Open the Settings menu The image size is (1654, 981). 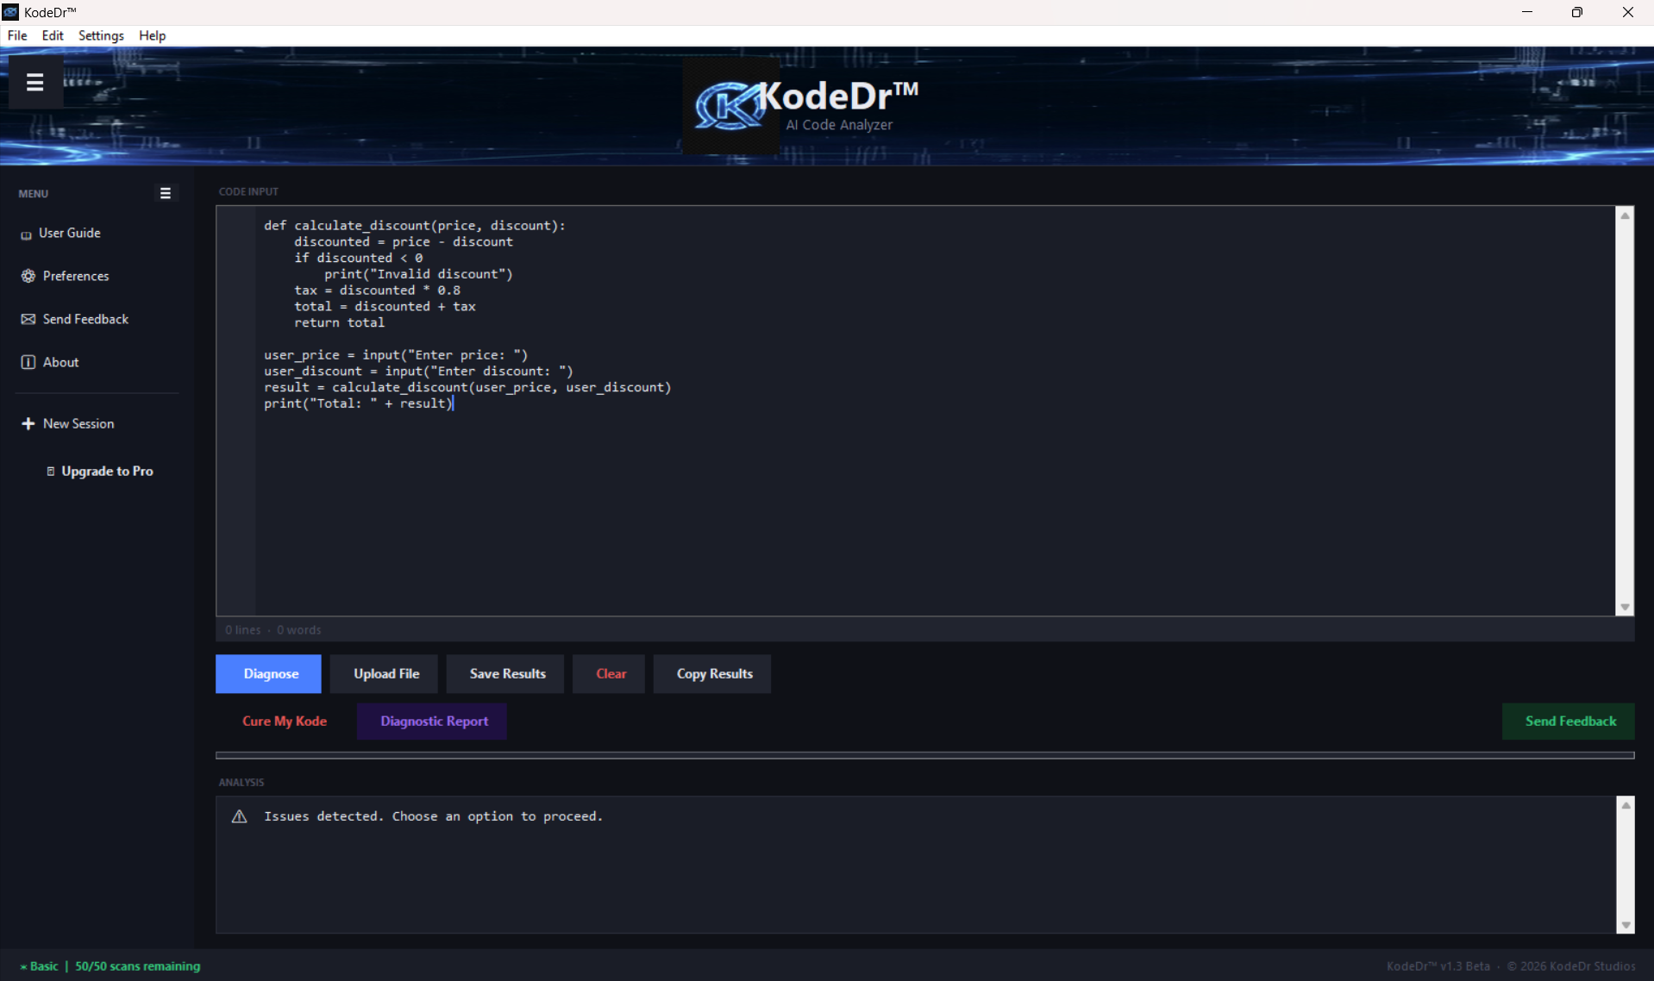click(x=101, y=35)
